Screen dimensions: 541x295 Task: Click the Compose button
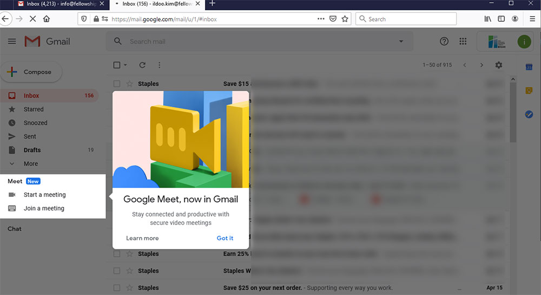tap(31, 72)
